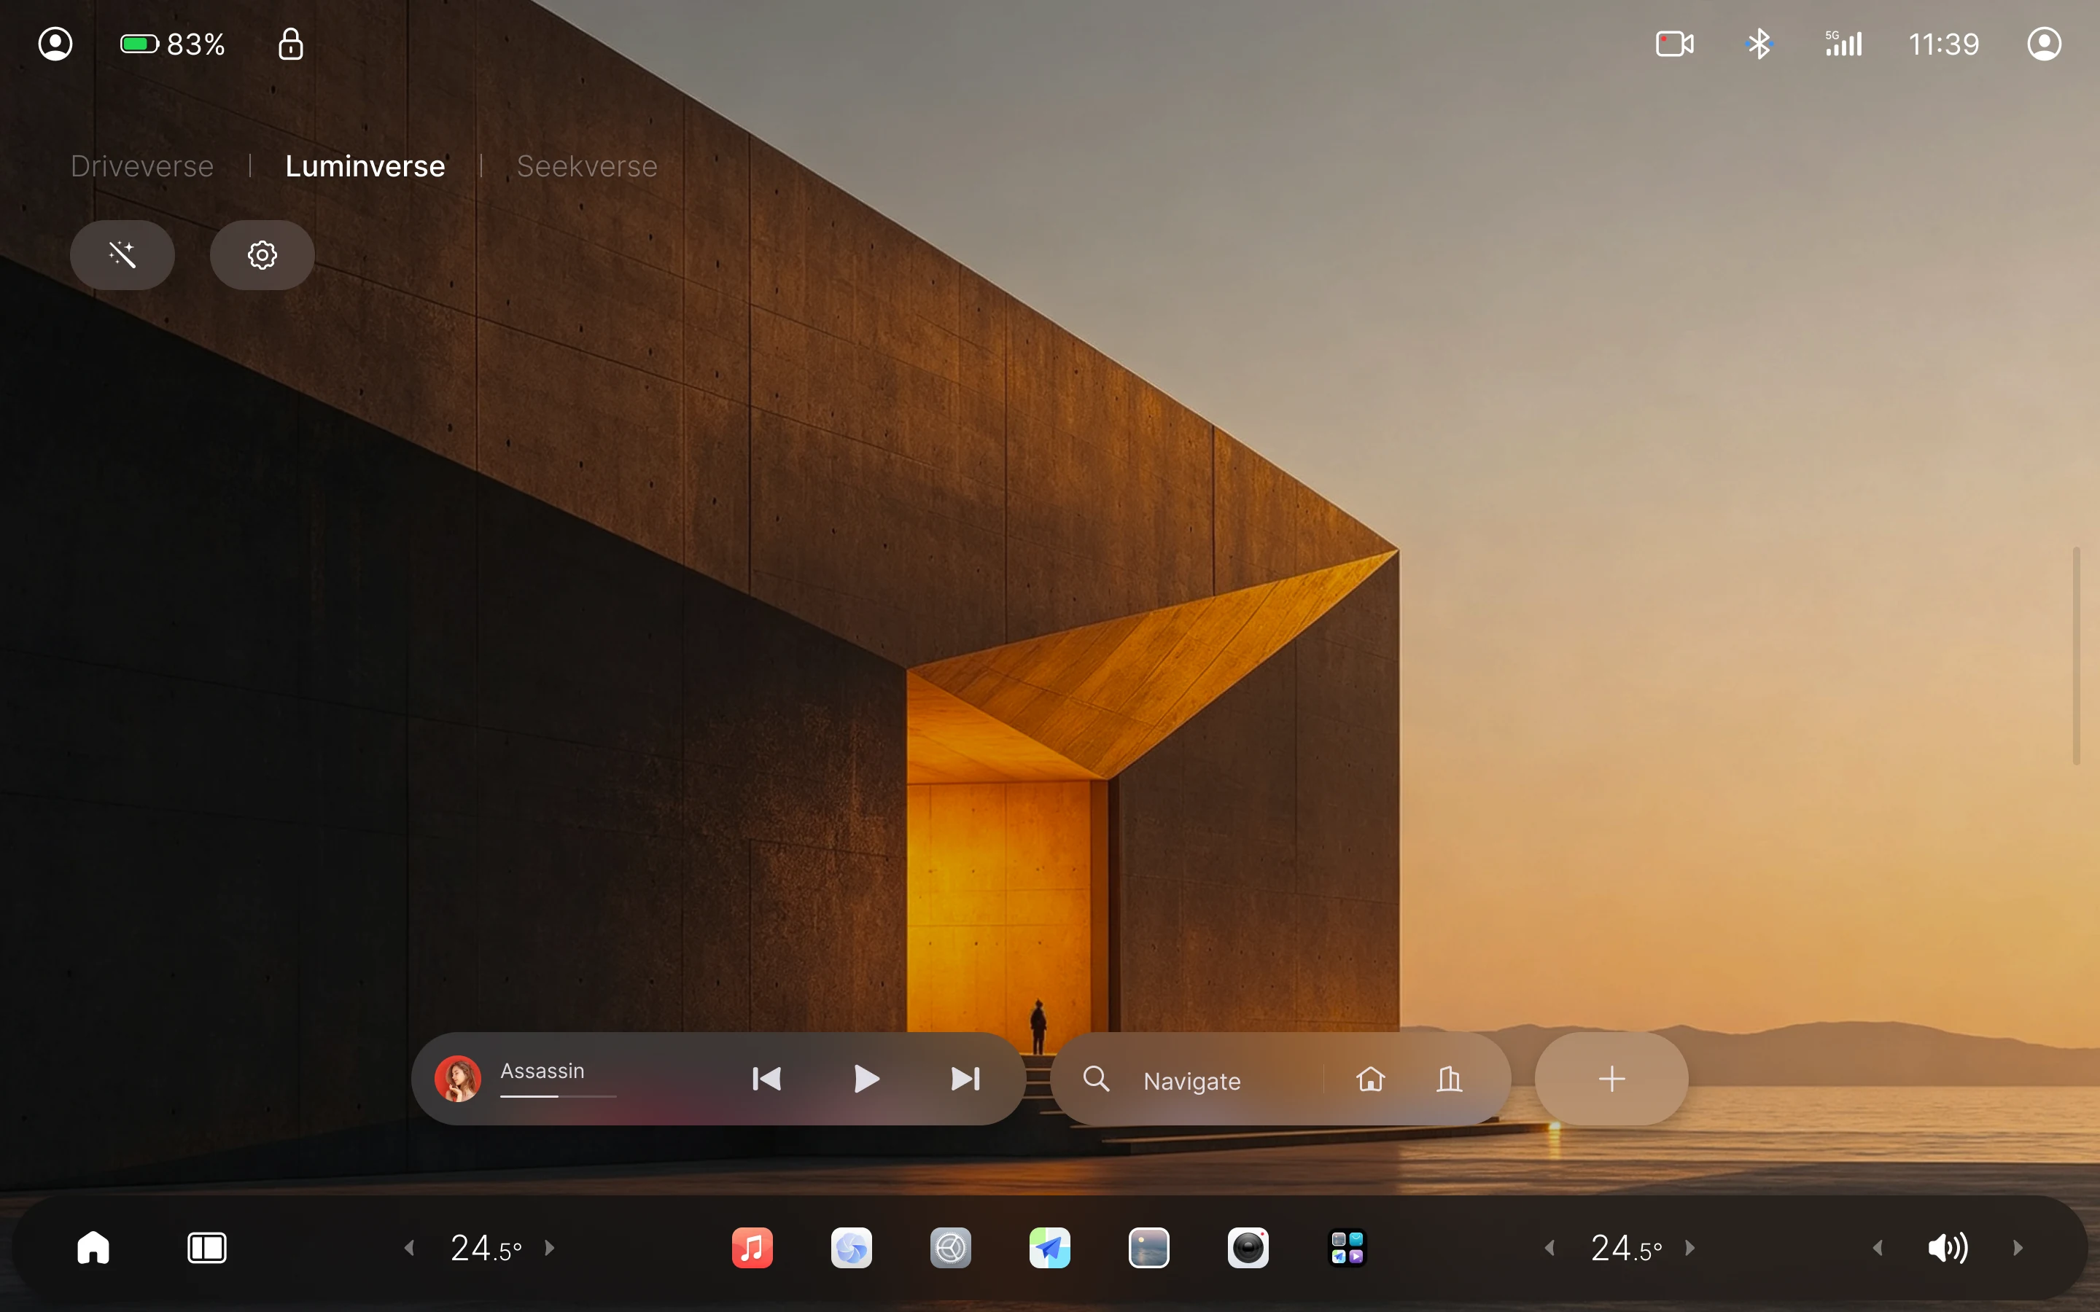Open Luminverse settings gear button
The width and height of the screenshot is (2100, 1312).
[262, 255]
